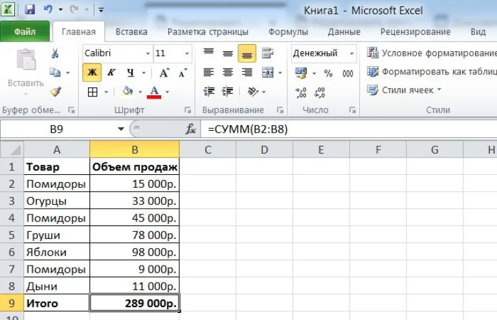The width and height of the screenshot is (497, 320).
Task: Switch to the Разметка страницы tab
Action: (x=208, y=32)
